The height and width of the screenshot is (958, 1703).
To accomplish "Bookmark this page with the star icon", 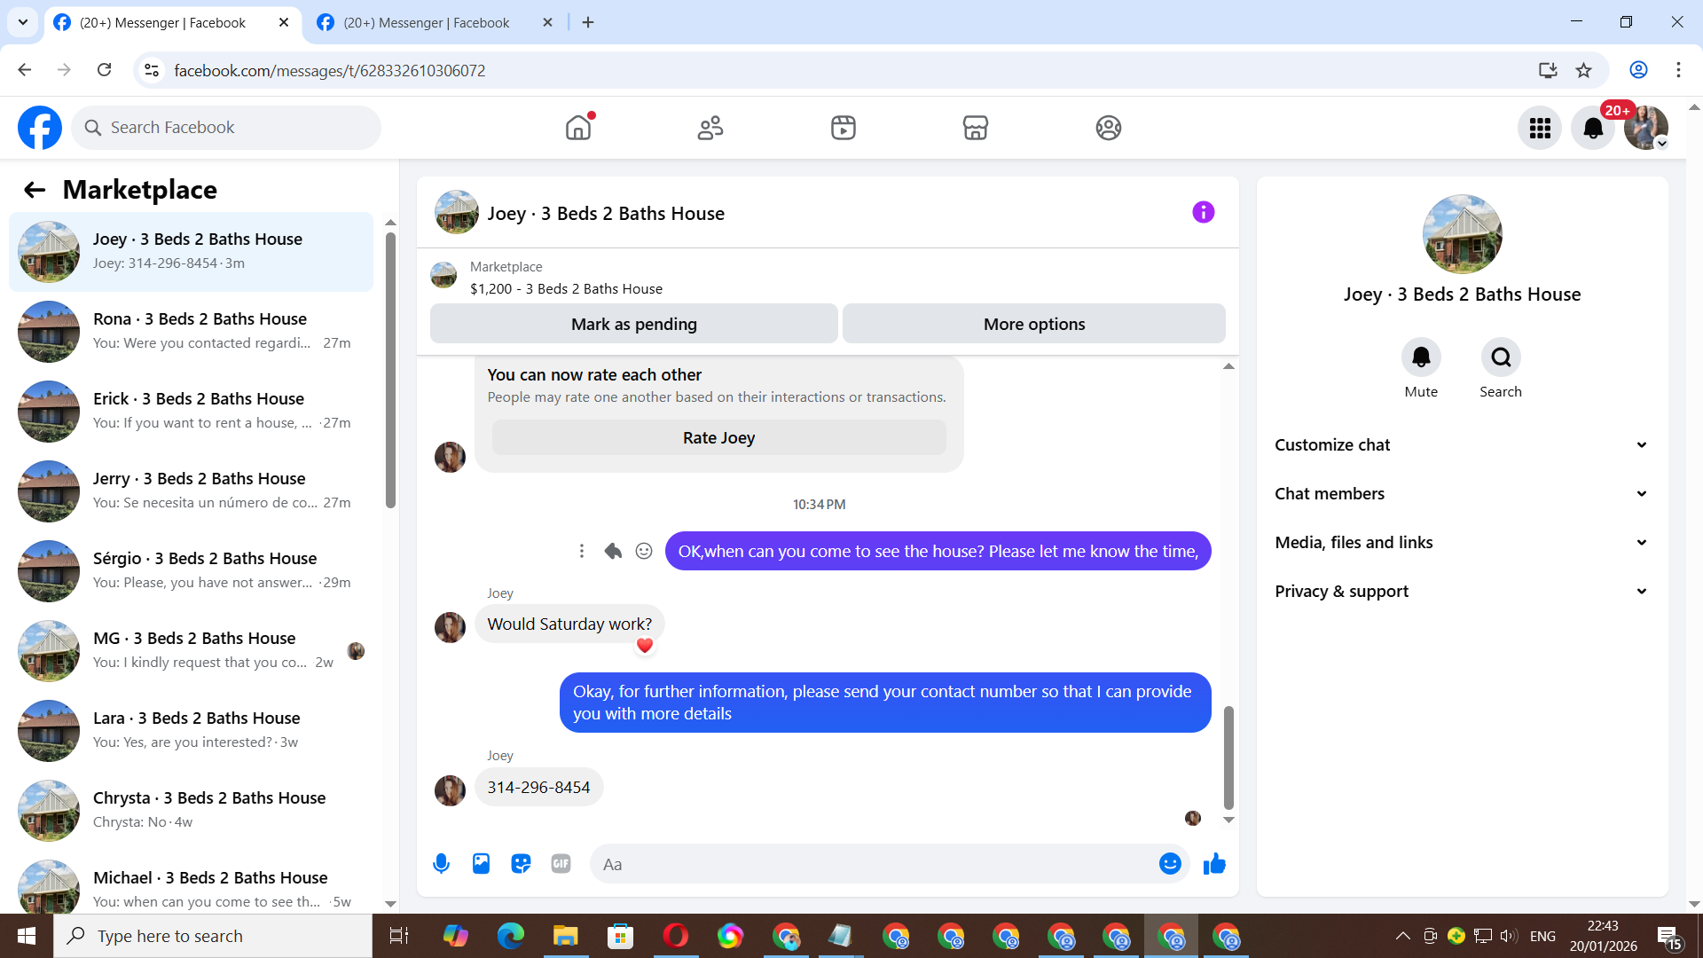I will (x=1584, y=70).
